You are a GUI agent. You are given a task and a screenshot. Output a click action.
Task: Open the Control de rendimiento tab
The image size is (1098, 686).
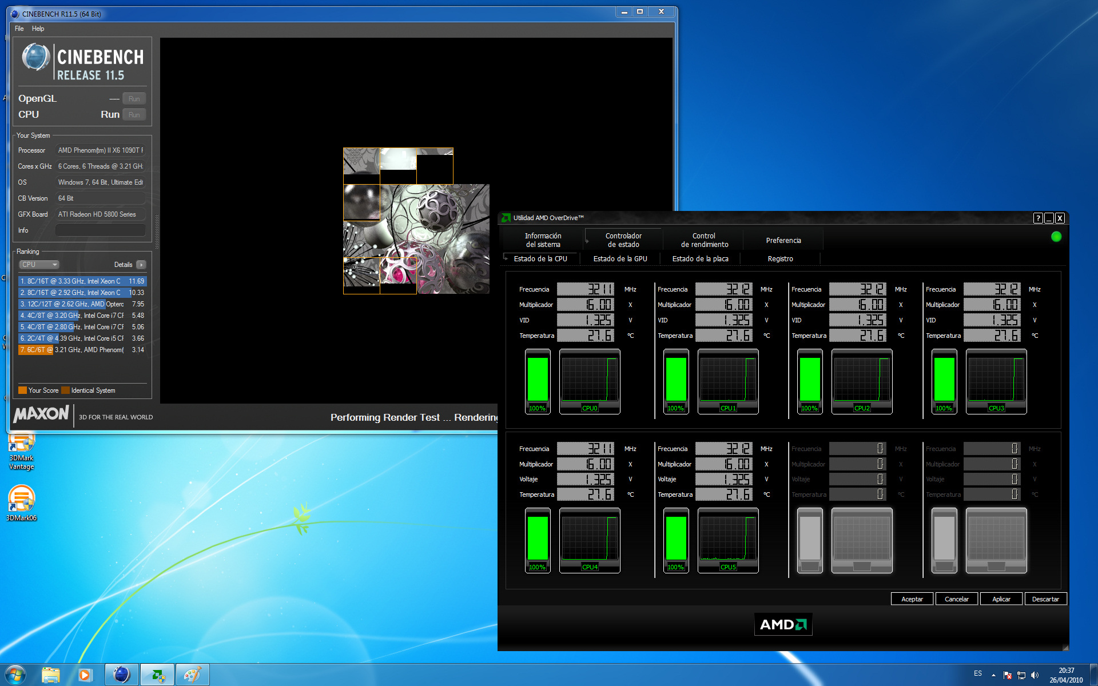click(x=704, y=240)
